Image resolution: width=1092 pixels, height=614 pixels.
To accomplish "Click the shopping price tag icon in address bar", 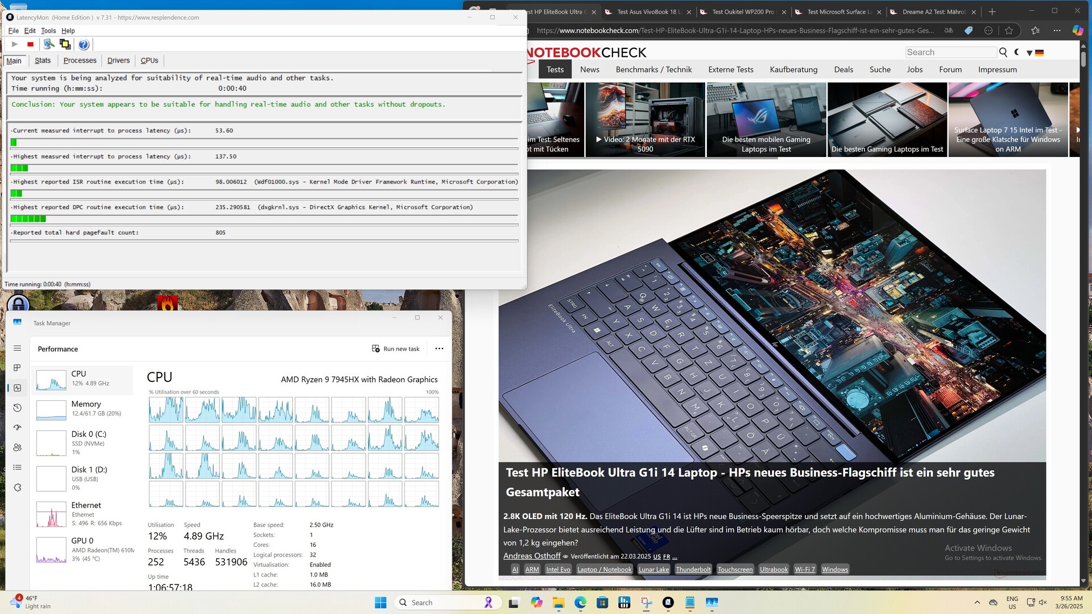I will [968, 31].
